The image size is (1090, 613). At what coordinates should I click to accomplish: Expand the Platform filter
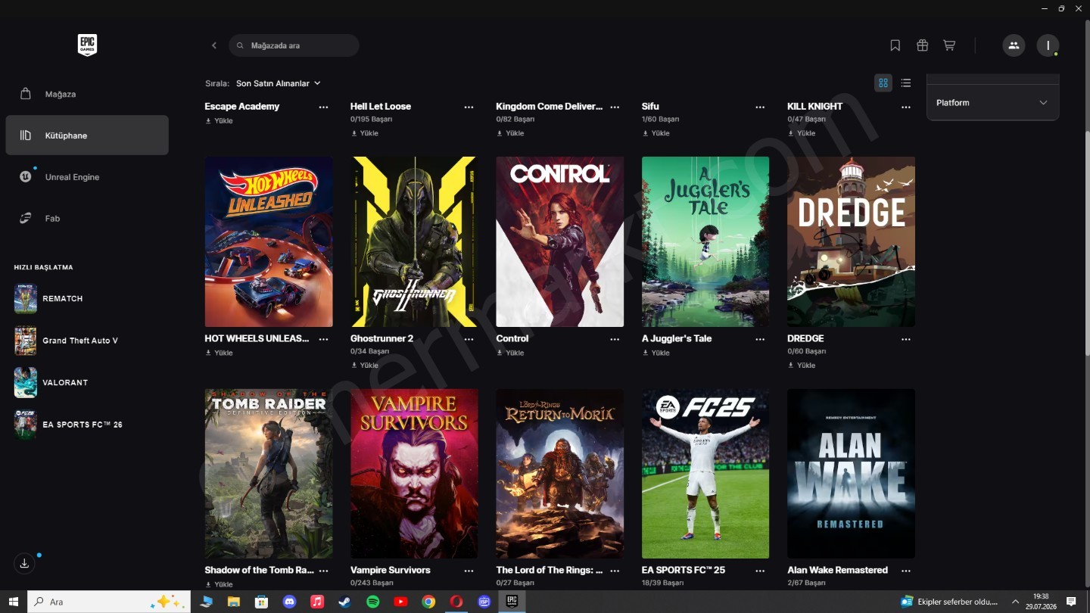click(992, 103)
